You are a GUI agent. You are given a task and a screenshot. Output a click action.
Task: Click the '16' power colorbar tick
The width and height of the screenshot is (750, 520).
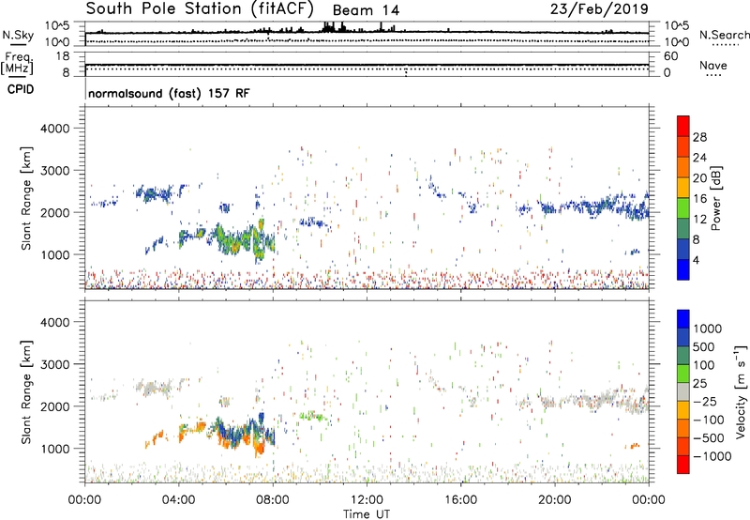point(699,198)
